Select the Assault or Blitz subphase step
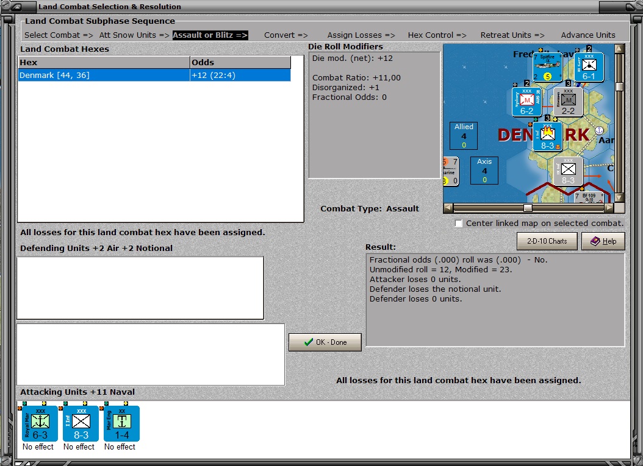 (210, 35)
